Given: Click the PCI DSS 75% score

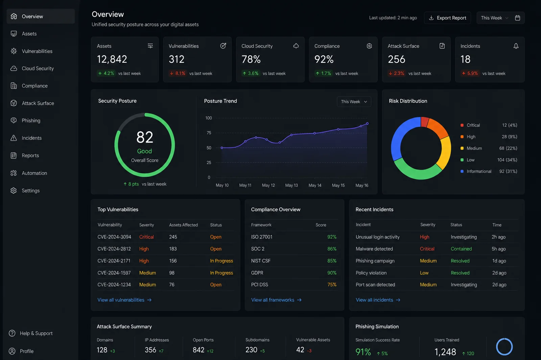Looking at the screenshot, I should click(332, 285).
